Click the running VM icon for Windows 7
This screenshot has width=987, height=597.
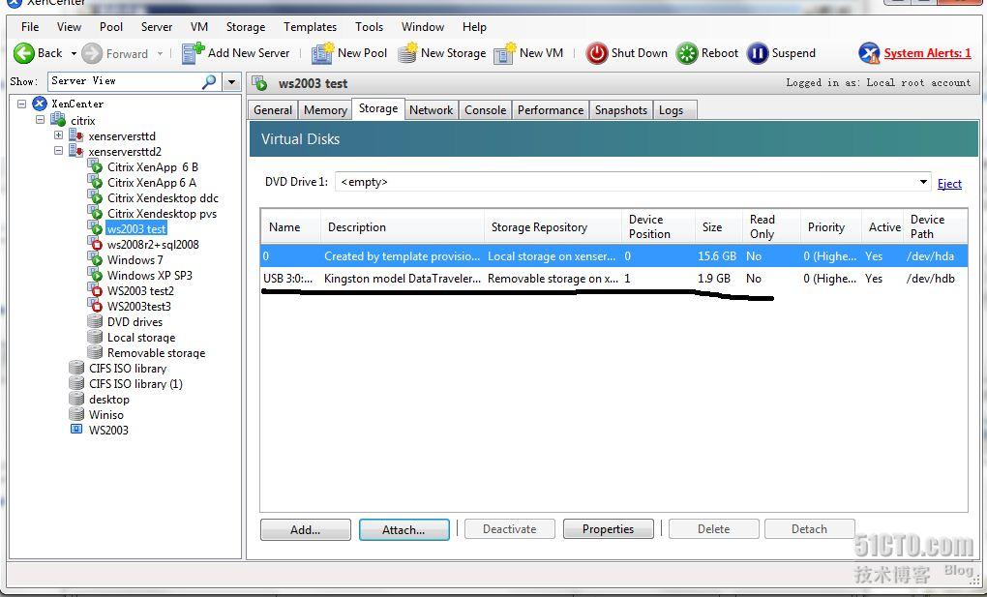(x=95, y=258)
